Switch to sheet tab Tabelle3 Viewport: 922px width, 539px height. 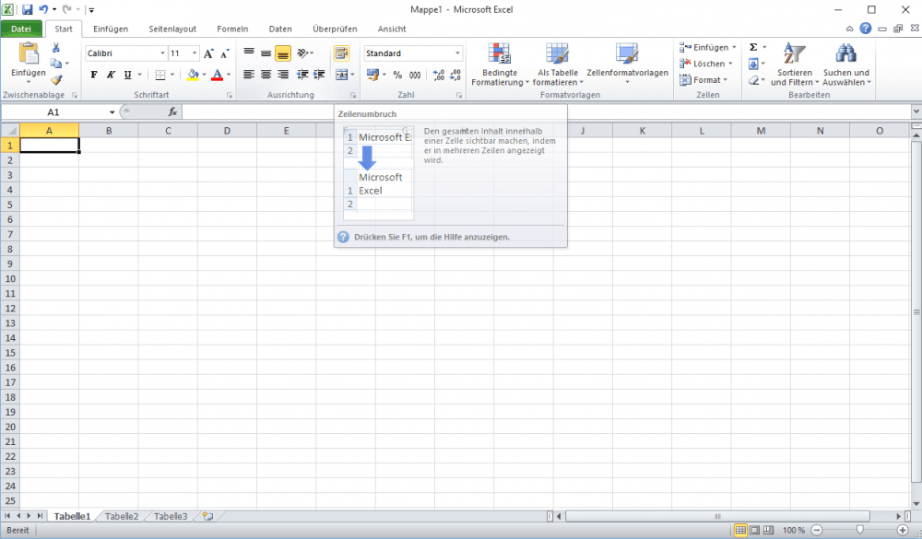(x=171, y=517)
